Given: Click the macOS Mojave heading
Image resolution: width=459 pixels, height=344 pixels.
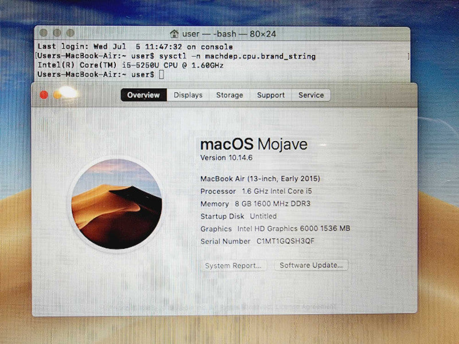Looking at the screenshot, I should pyautogui.click(x=254, y=144).
